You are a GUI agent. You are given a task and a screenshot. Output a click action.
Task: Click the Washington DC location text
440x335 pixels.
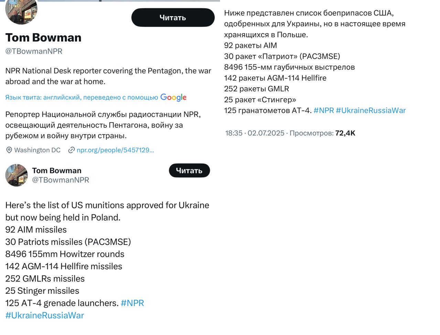coord(37,150)
